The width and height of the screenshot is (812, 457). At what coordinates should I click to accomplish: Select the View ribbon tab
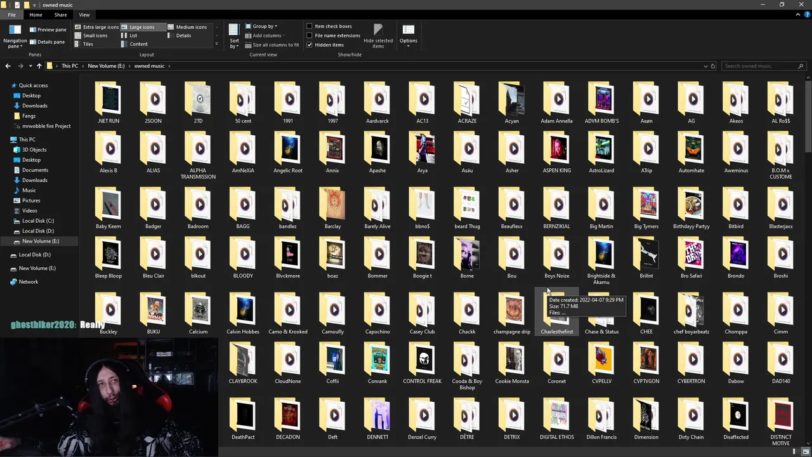tap(84, 15)
